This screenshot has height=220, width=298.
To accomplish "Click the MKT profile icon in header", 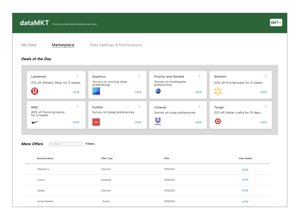I will 276,23.
